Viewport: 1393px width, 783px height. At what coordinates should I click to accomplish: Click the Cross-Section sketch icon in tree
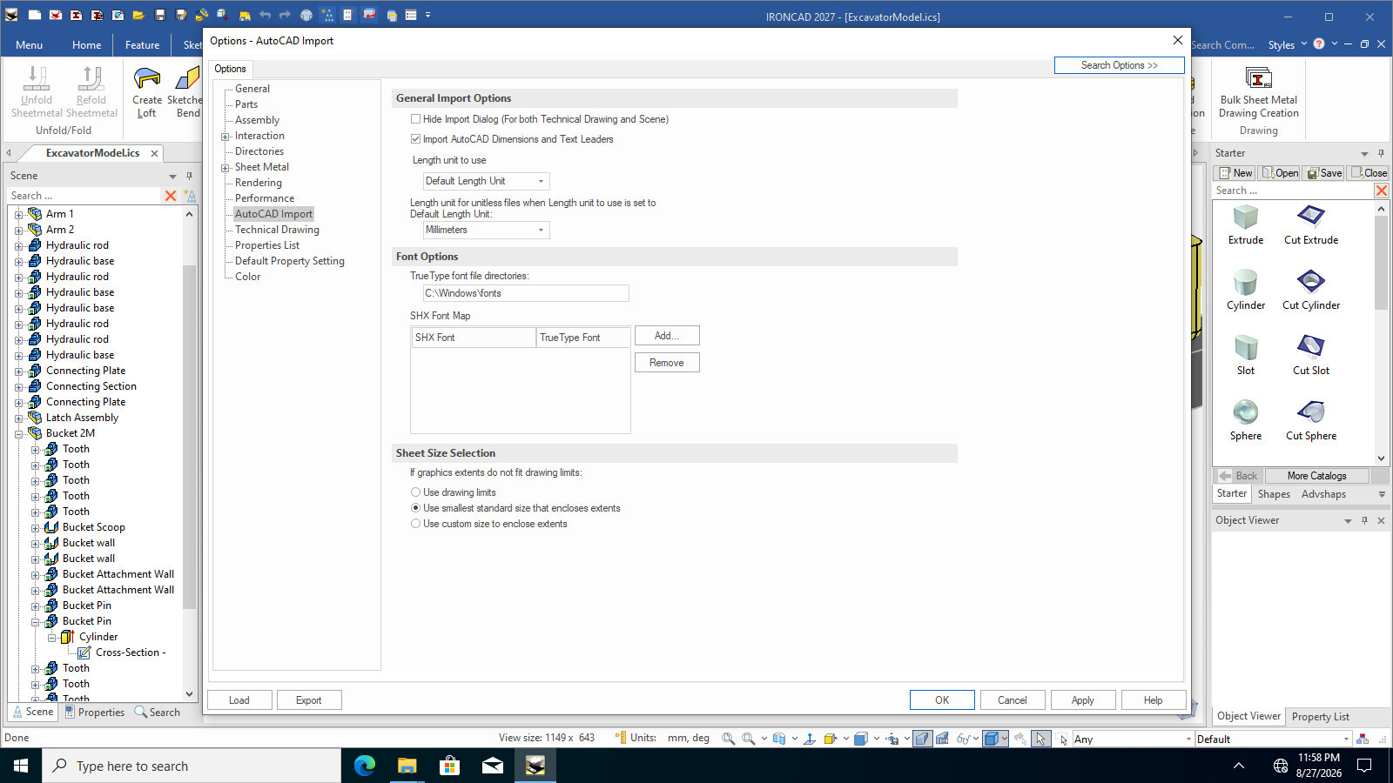pos(84,652)
